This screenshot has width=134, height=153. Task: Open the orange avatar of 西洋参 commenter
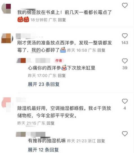[x=7, y=38]
